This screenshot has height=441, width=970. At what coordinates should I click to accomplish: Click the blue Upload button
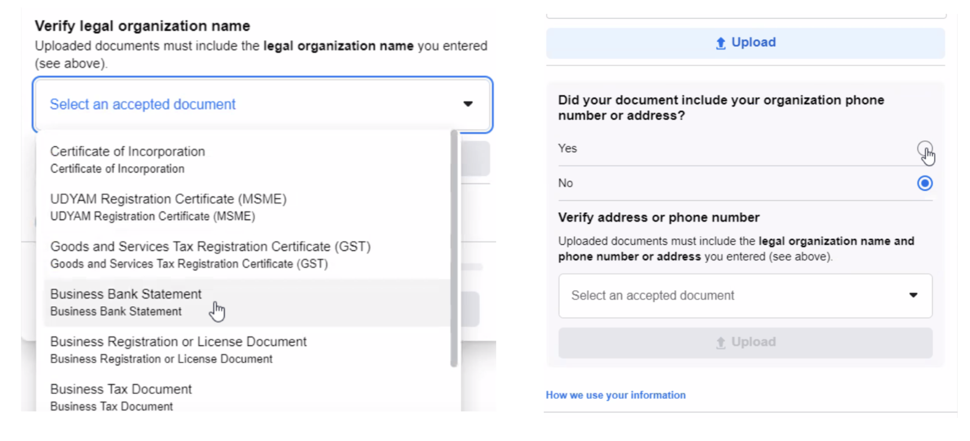point(745,43)
